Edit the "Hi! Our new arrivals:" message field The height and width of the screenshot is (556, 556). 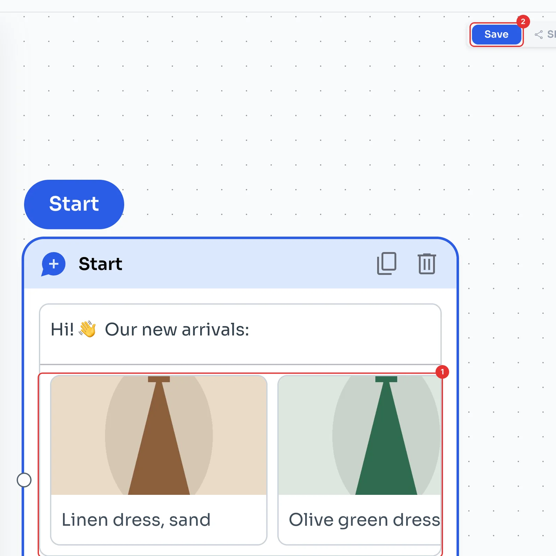coord(240,334)
